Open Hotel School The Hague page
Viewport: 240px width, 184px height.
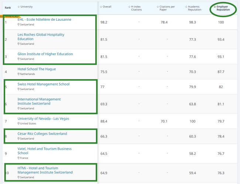[37, 69]
